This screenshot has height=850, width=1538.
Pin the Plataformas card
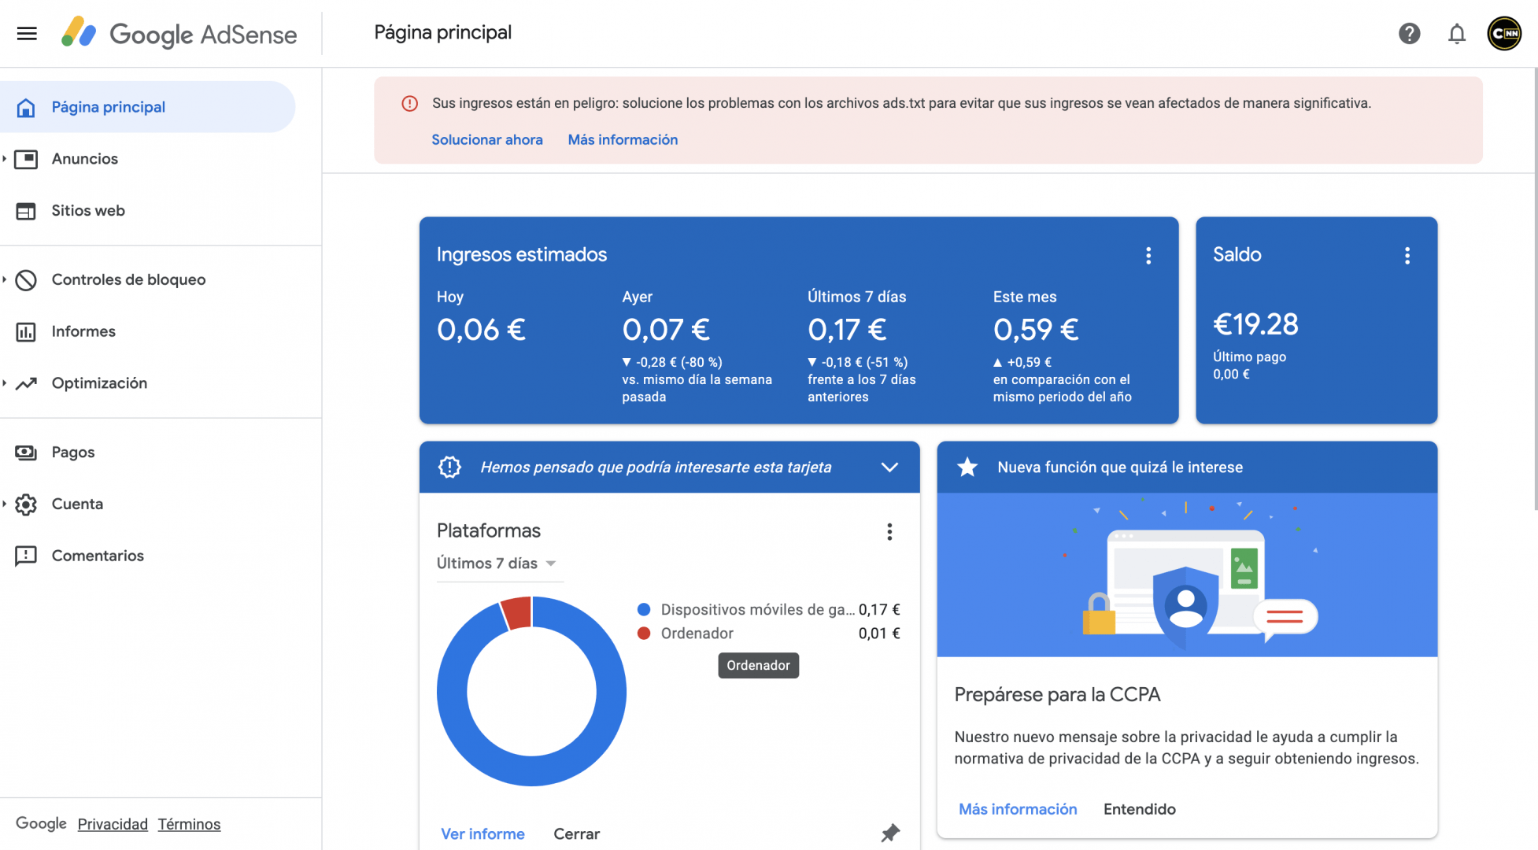point(889,833)
